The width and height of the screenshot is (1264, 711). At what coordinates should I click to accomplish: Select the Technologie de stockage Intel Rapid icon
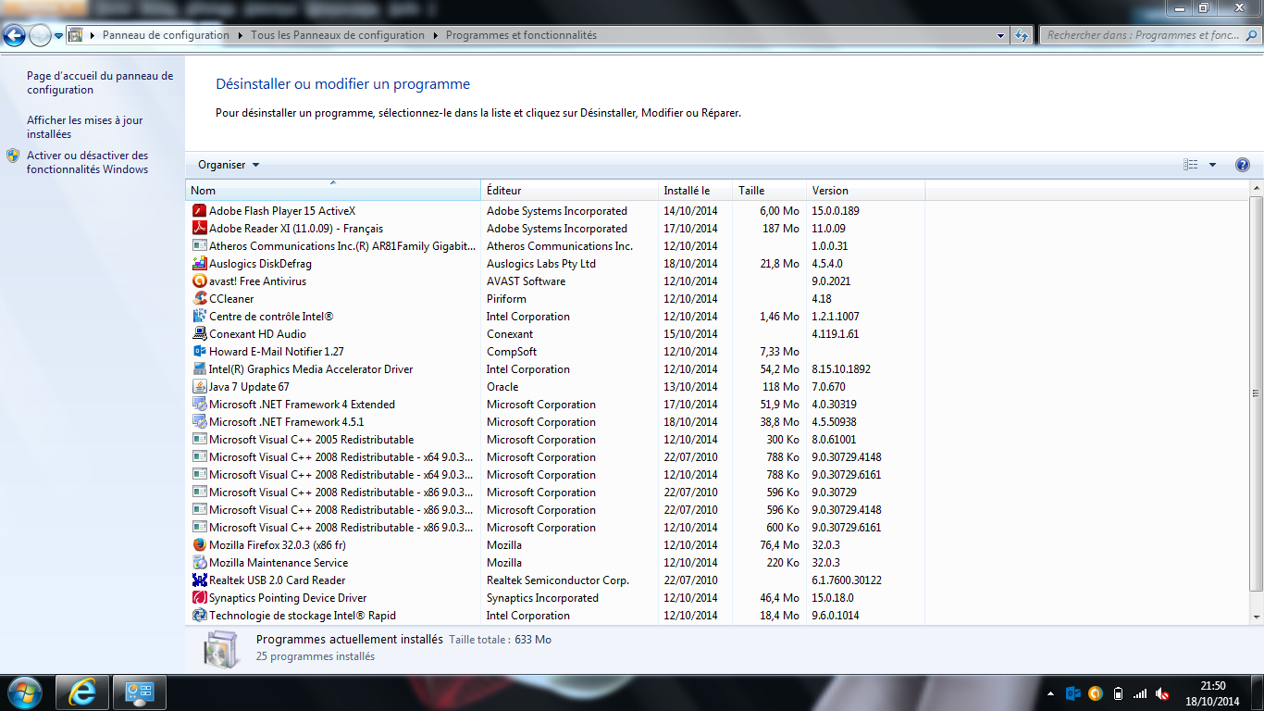click(199, 616)
